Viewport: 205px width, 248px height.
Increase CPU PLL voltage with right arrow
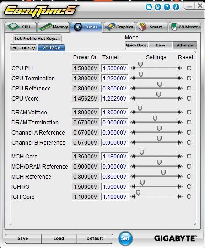point(180,68)
